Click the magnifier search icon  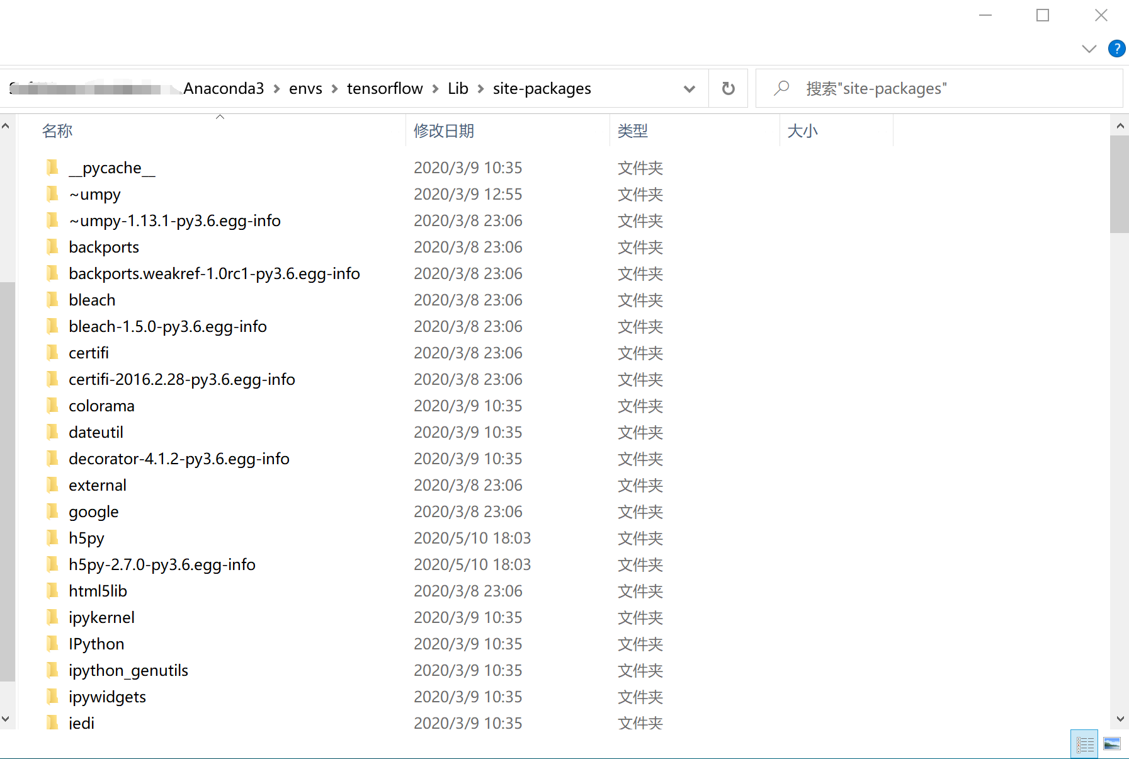pyautogui.click(x=781, y=88)
